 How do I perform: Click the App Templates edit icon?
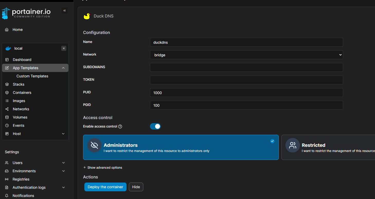(x=7, y=68)
